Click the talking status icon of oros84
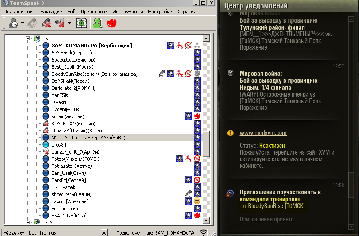Screen dimensions: 359x236 (x=46, y=145)
